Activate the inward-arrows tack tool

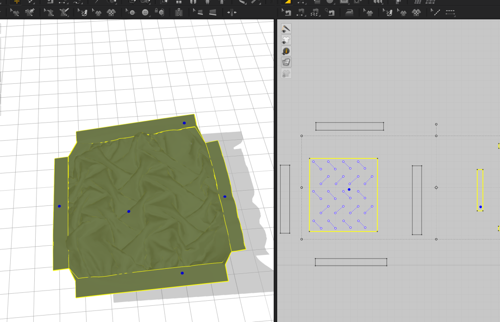232,12
